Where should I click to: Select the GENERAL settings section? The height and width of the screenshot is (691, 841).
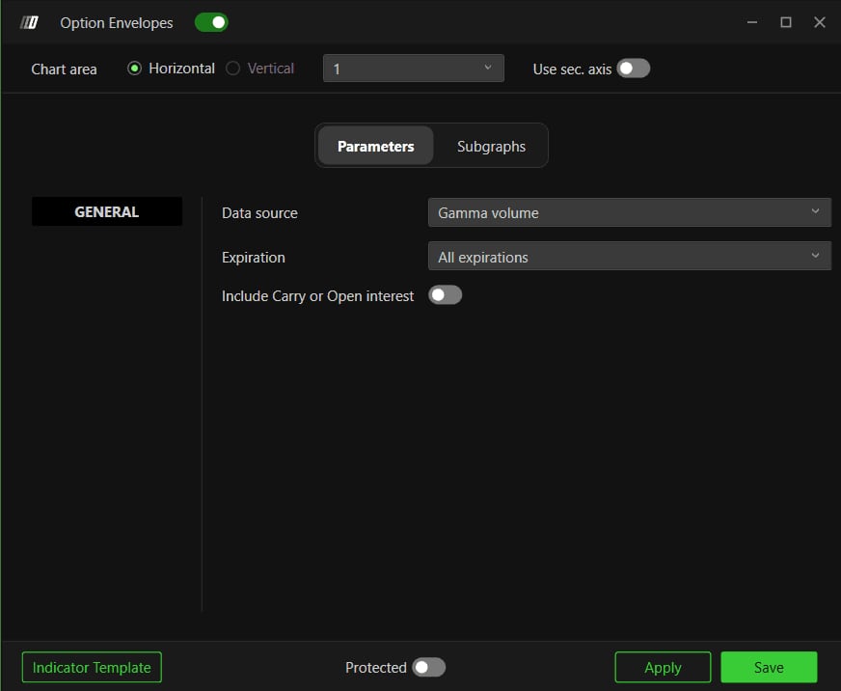[x=107, y=211]
